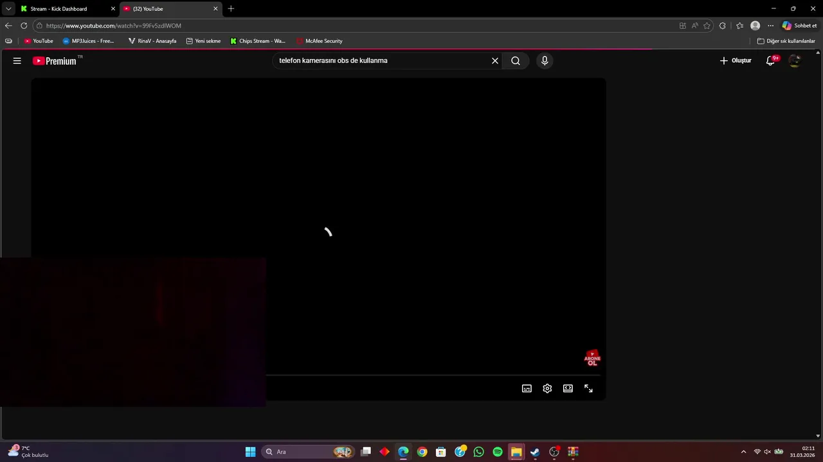The height and width of the screenshot is (462, 823).
Task: Open Yeni sekme bookmark
Action: point(203,41)
